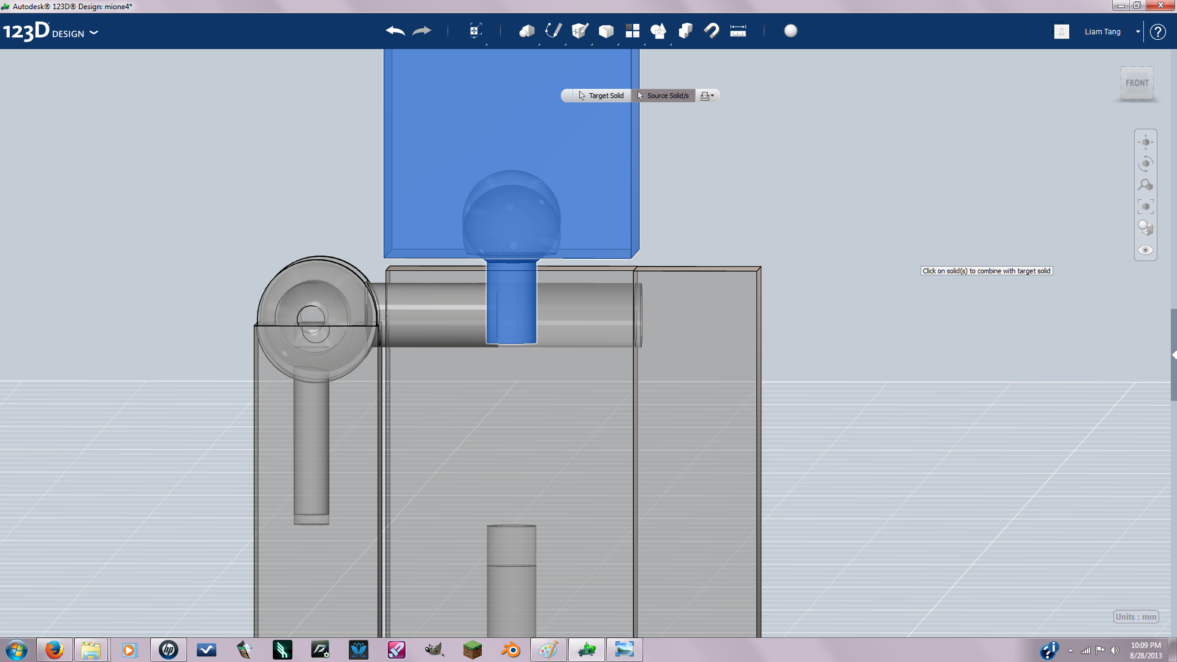Open the Primitives tool menu

[x=527, y=31]
